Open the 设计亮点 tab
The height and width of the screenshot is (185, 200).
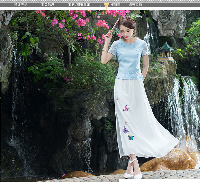click(x=21, y=5)
